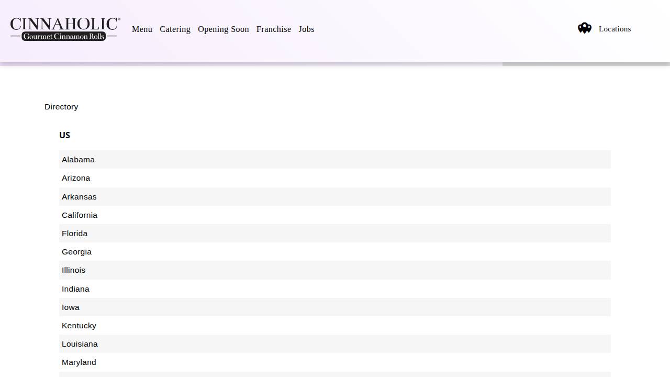Image resolution: width=670 pixels, height=377 pixels.
Task: Open Arizona locations
Action: pyautogui.click(x=76, y=178)
